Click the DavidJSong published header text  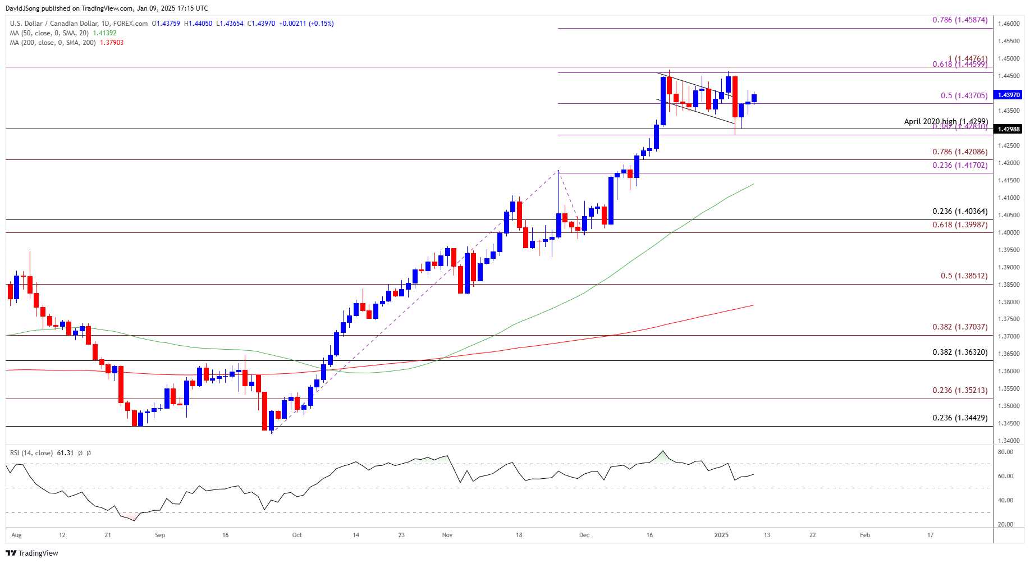(x=107, y=8)
